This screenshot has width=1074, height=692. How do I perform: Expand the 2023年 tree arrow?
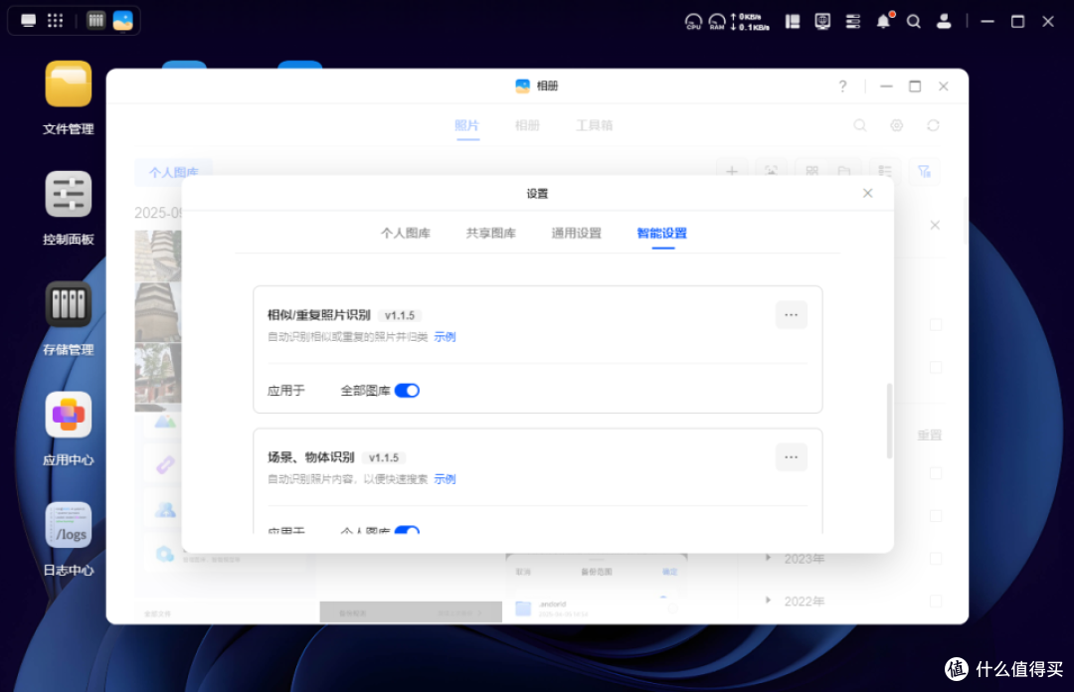(768, 559)
